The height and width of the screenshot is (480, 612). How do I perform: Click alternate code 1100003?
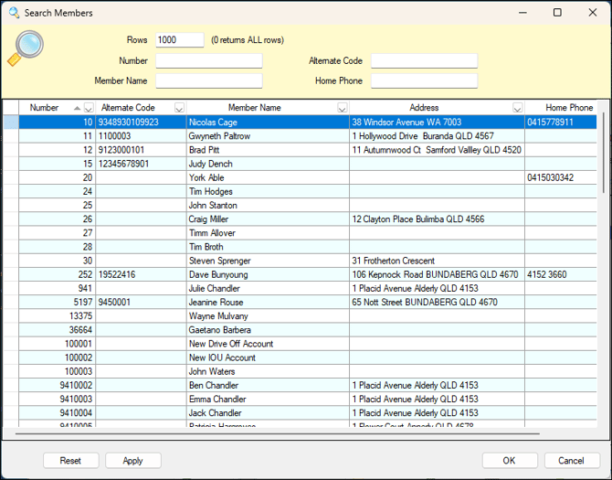click(x=114, y=136)
